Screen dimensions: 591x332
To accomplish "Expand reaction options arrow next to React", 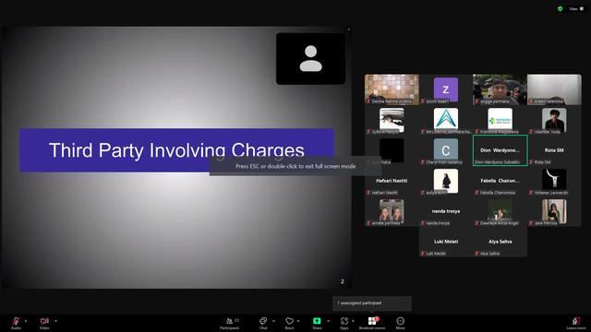I will click(298, 321).
